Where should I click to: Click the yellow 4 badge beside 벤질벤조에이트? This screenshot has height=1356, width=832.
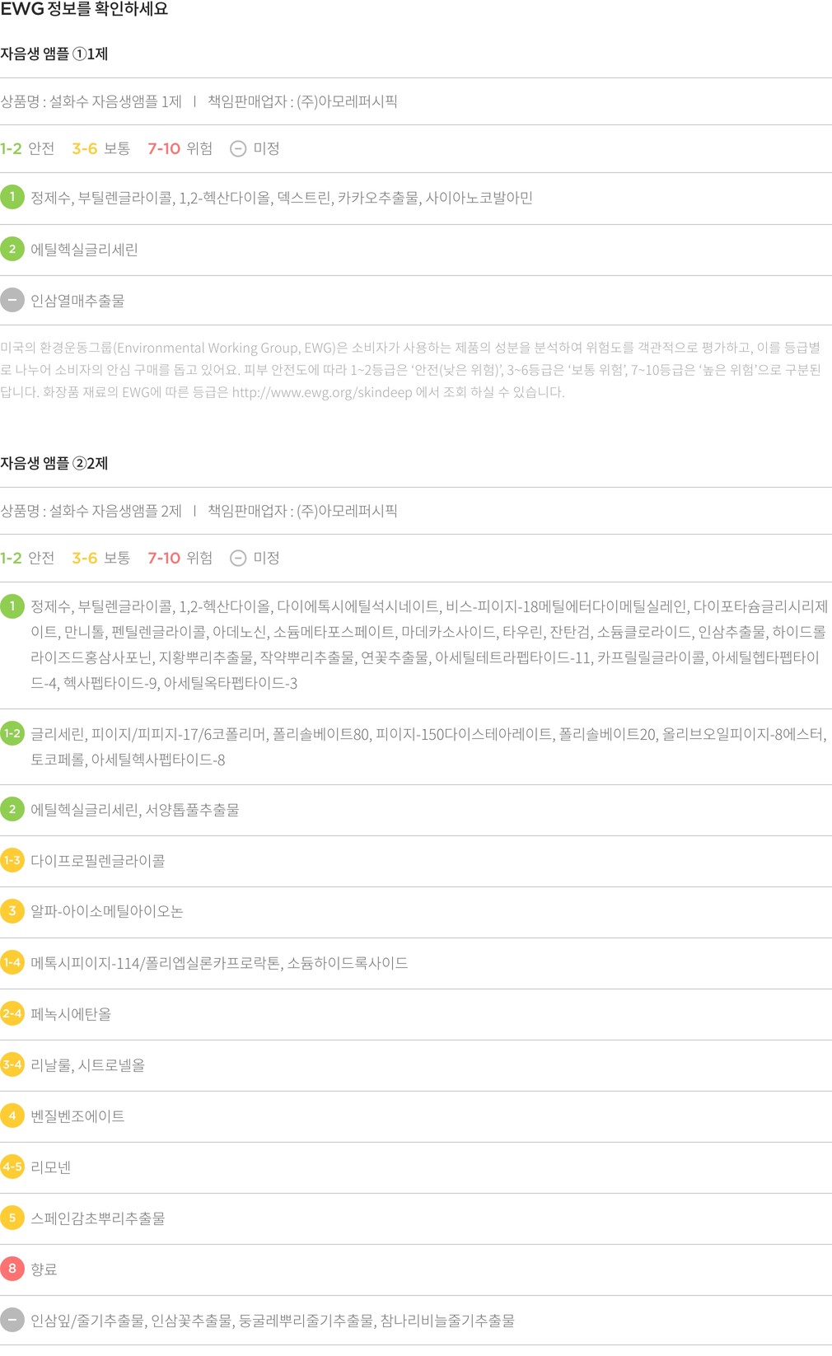[x=12, y=1115]
